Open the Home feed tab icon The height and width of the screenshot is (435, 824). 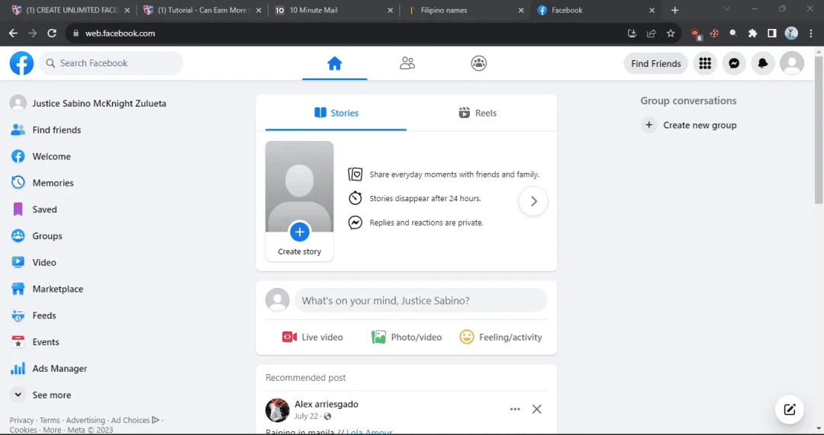pos(335,63)
